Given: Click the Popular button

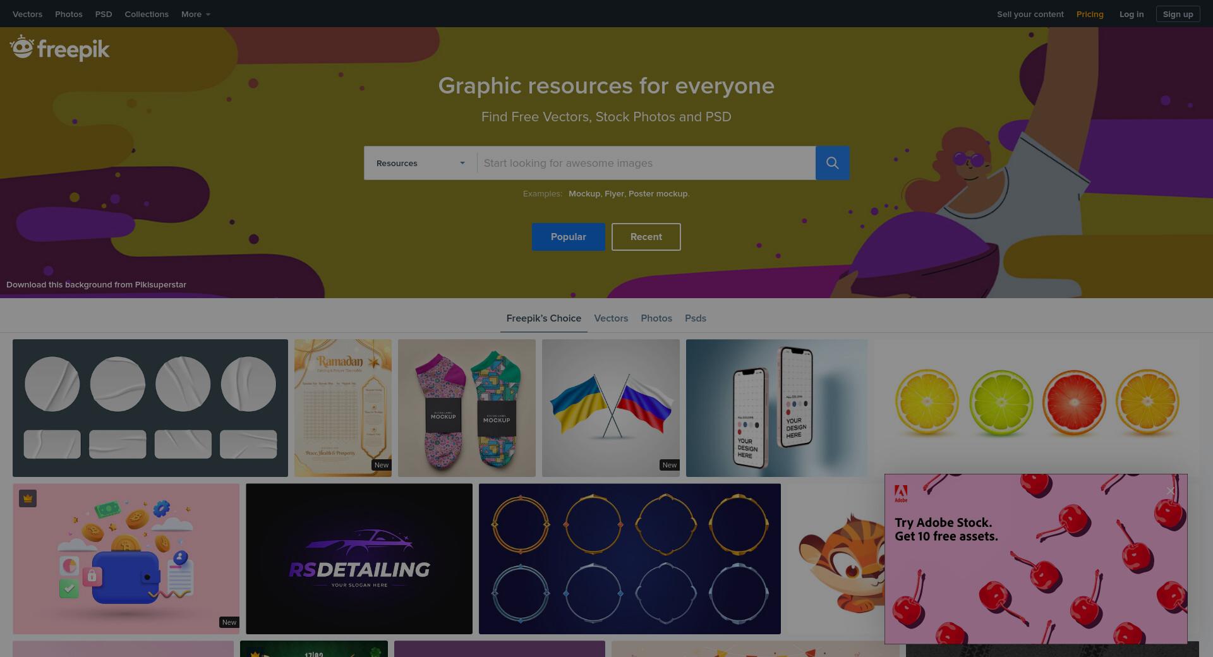Looking at the screenshot, I should [569, 237].
